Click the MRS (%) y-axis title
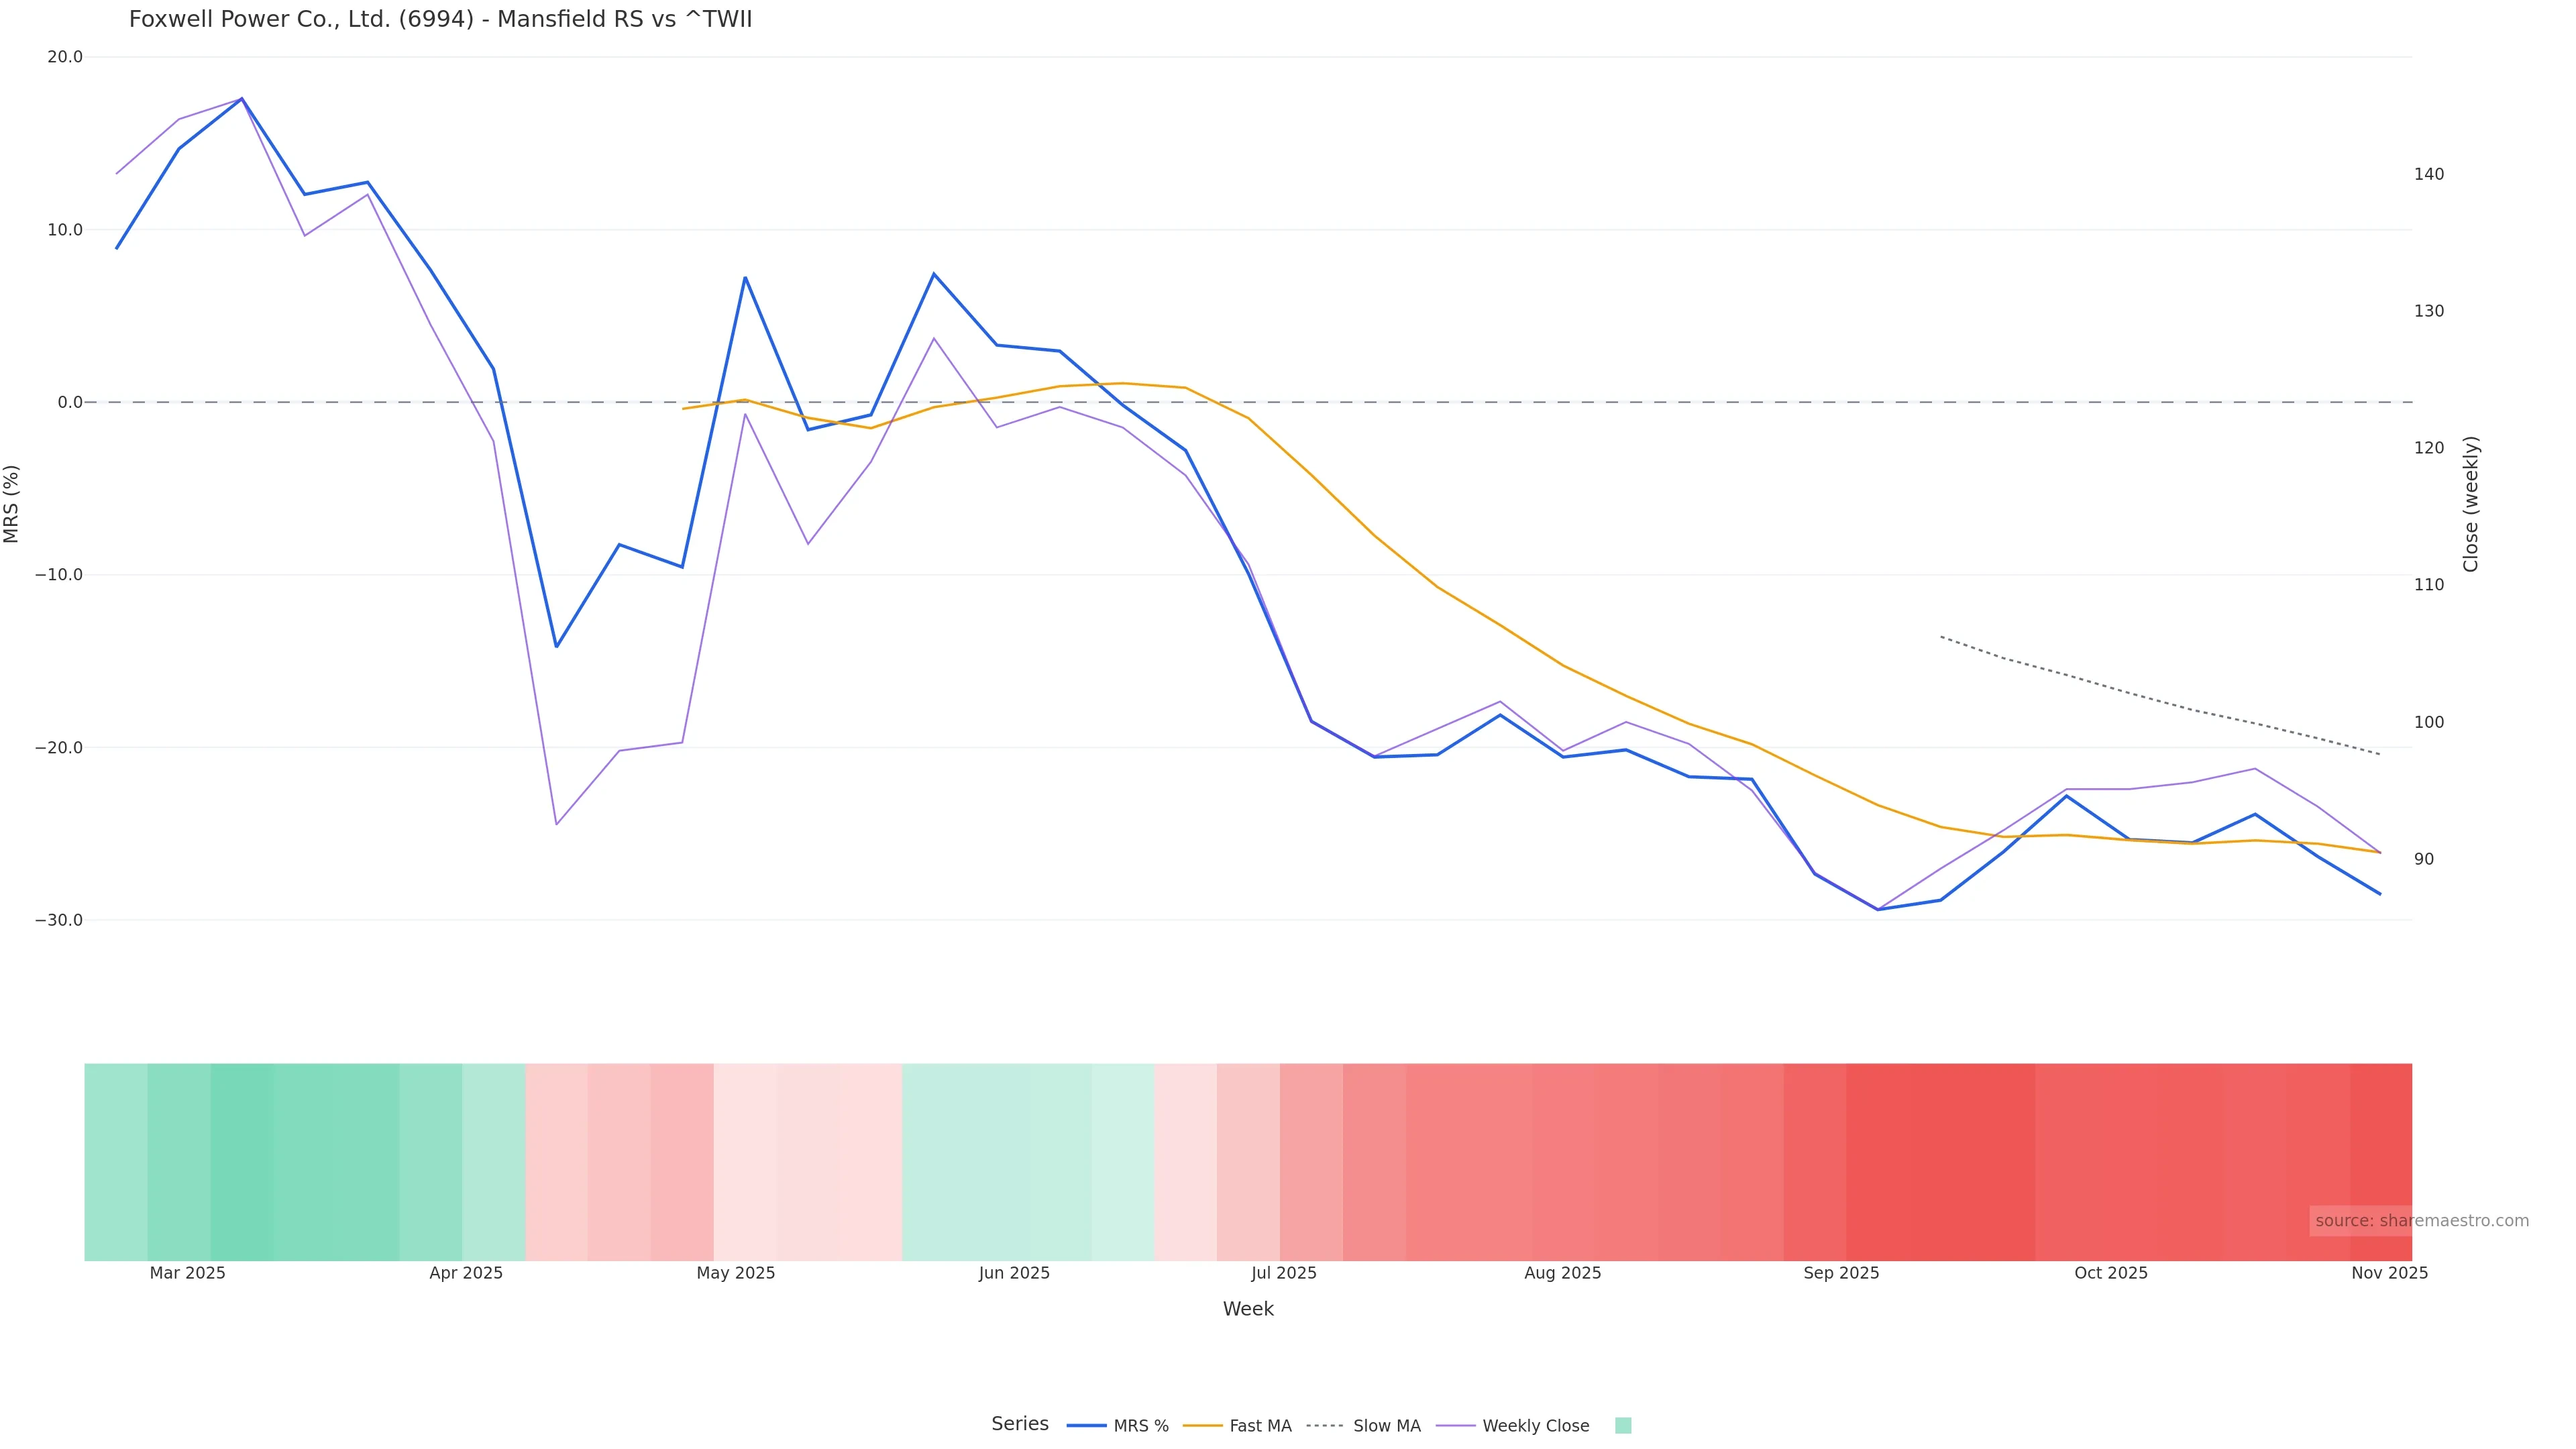 (12, 504)
